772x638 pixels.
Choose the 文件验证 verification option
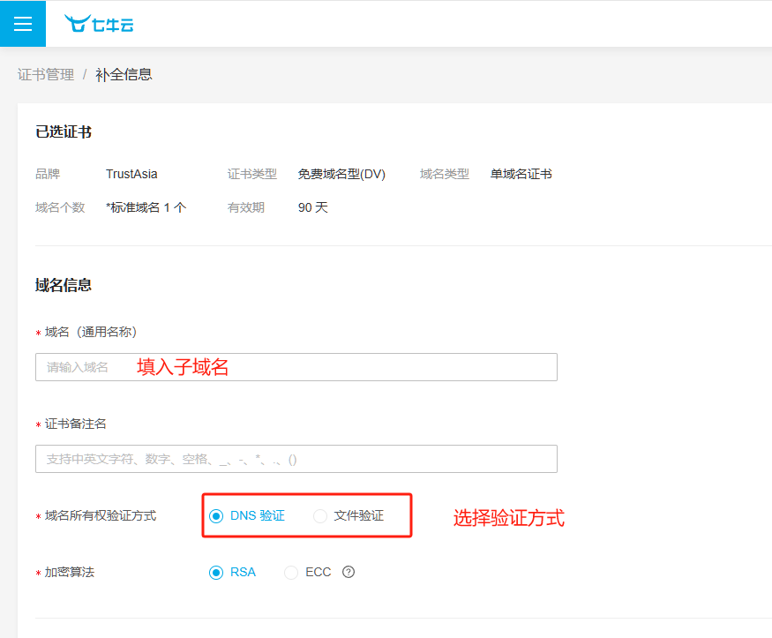point(320,516)
